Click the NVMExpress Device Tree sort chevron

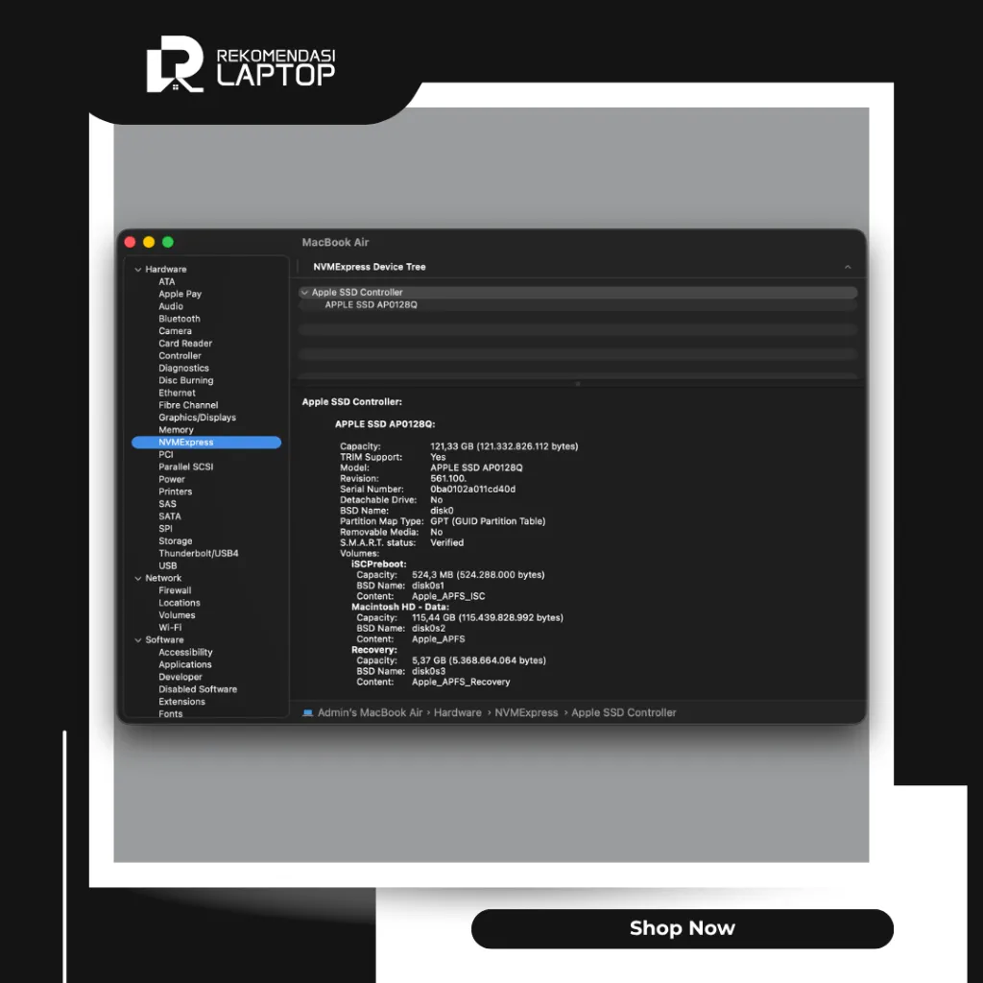[848, 267]
